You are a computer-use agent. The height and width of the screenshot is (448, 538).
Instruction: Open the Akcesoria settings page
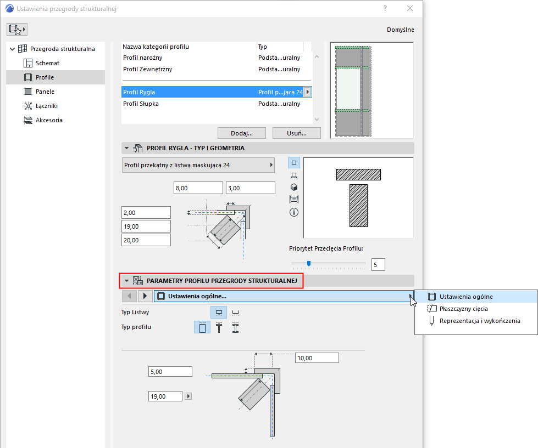(49, 120)
